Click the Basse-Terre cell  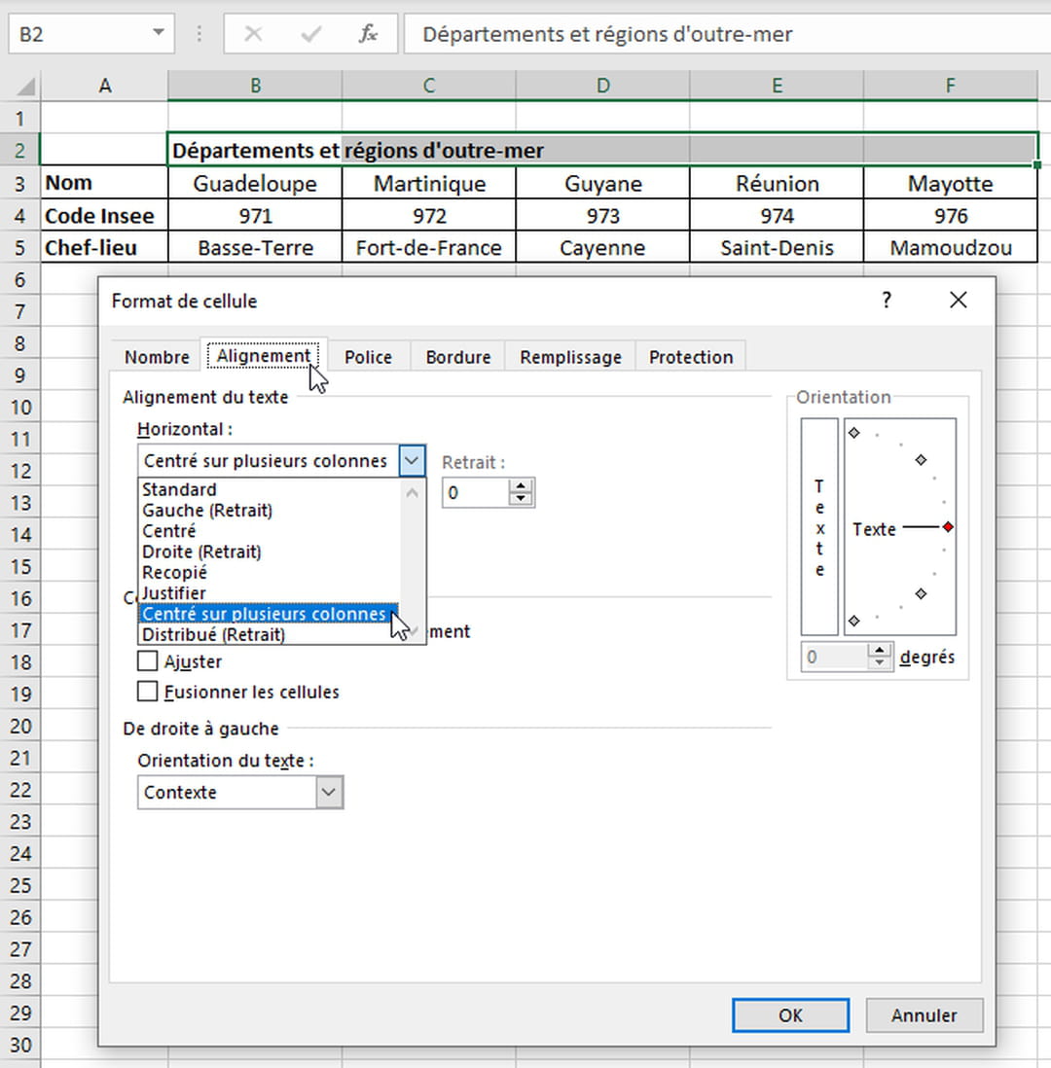[x=255, y=247]
